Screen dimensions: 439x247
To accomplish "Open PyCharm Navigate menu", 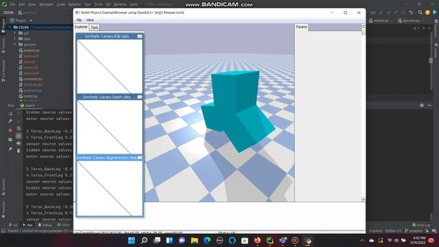I will pos(46,4).
